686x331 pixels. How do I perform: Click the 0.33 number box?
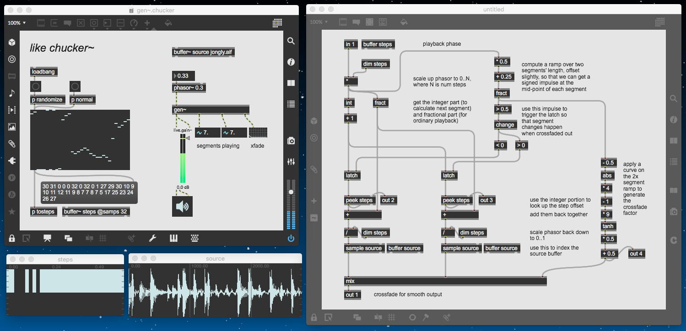(183, 75)
